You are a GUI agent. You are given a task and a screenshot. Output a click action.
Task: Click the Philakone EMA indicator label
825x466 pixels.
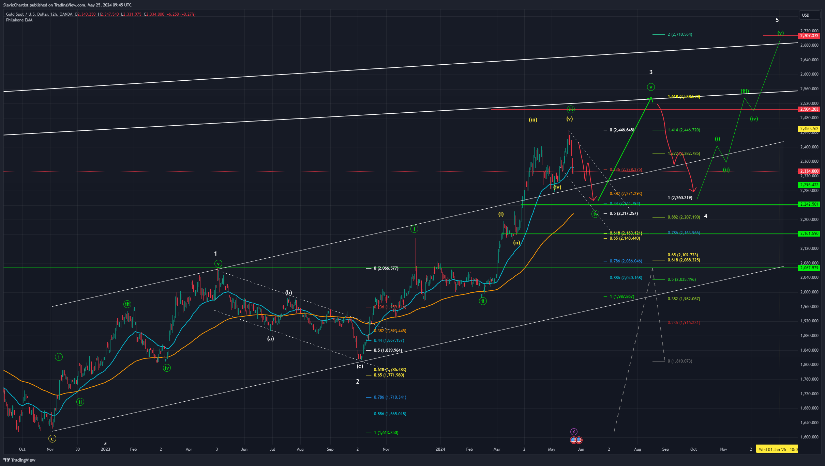pos(19,20)
